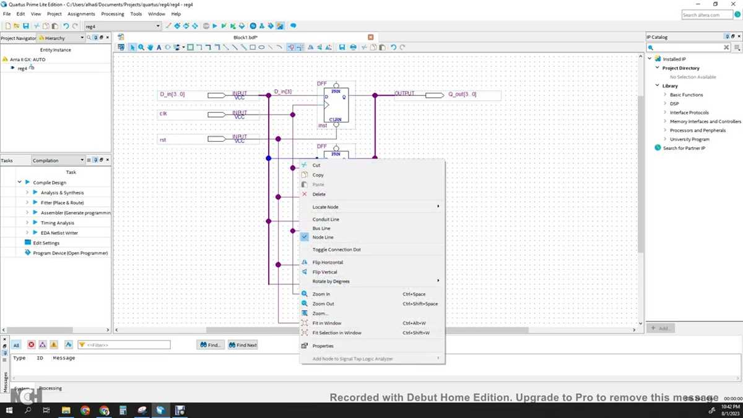Click the Save icon in main toolbar
The height and width of the screenshot is (418, 743).
[25, 26]
